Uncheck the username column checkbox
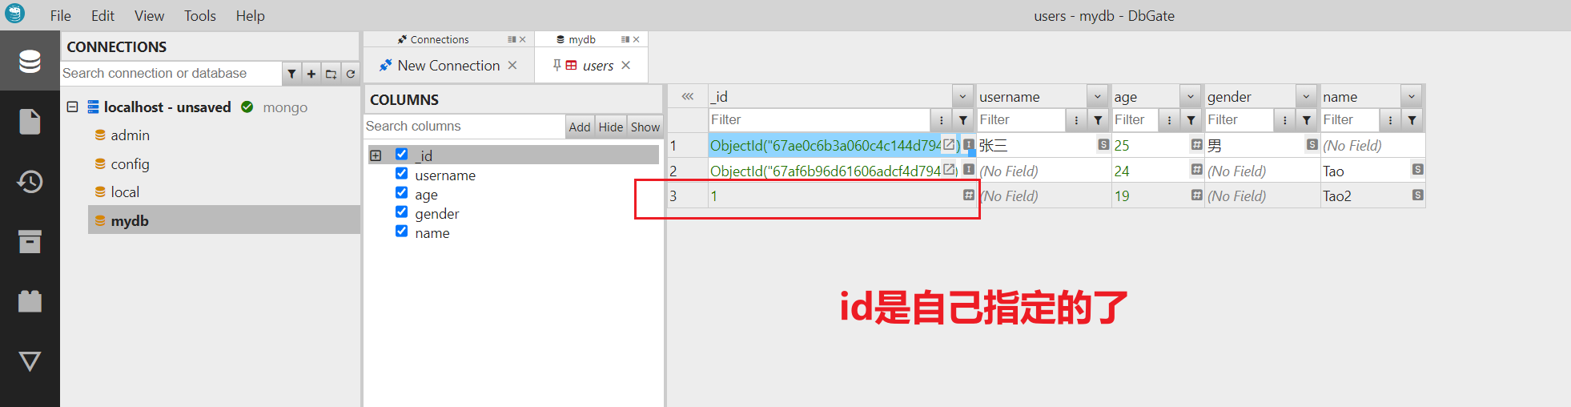Image resolution: width=1571 pixels, height=407 pixels. (x=402, y=174)
